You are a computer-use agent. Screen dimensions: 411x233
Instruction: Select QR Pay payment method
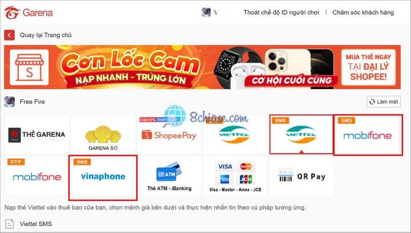[301, 176]
